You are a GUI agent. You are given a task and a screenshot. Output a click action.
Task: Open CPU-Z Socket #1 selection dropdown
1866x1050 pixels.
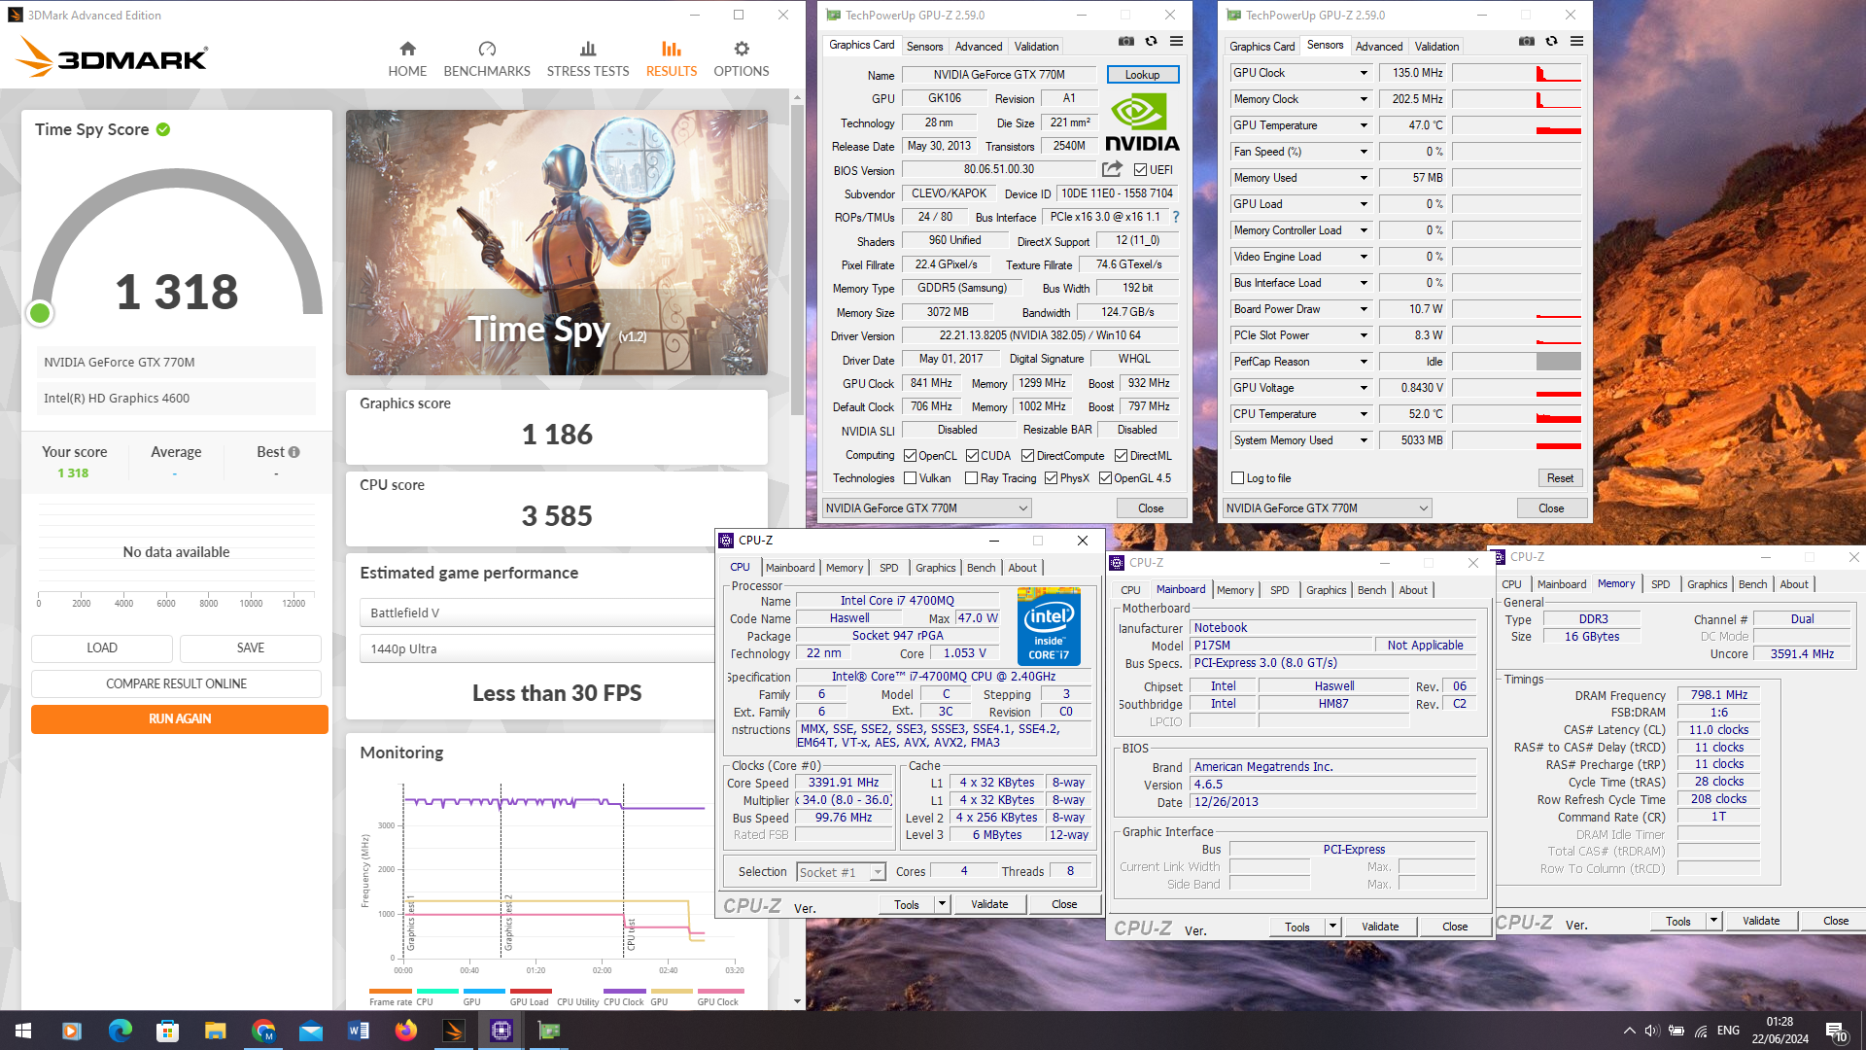point(841,872)
